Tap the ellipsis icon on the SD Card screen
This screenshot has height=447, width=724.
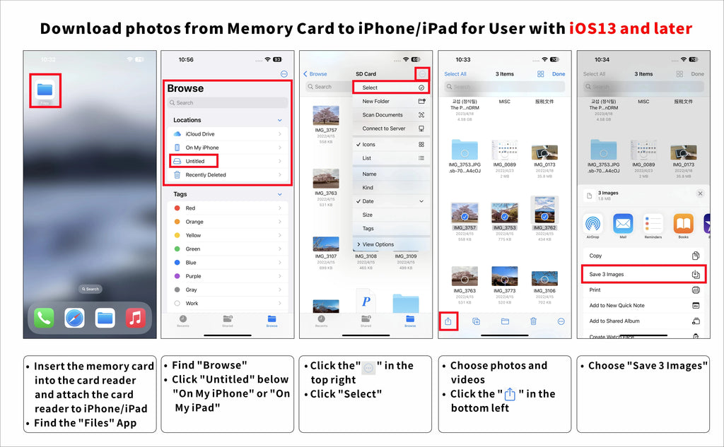click(422, 74)
